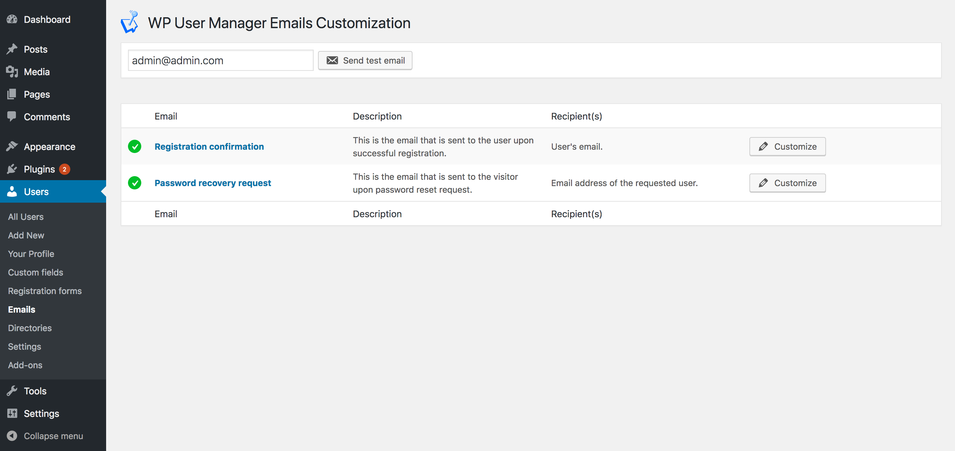Open the Appearance brush icon
The width and height of the screenshot is (955, 451).
pos(12,146)
